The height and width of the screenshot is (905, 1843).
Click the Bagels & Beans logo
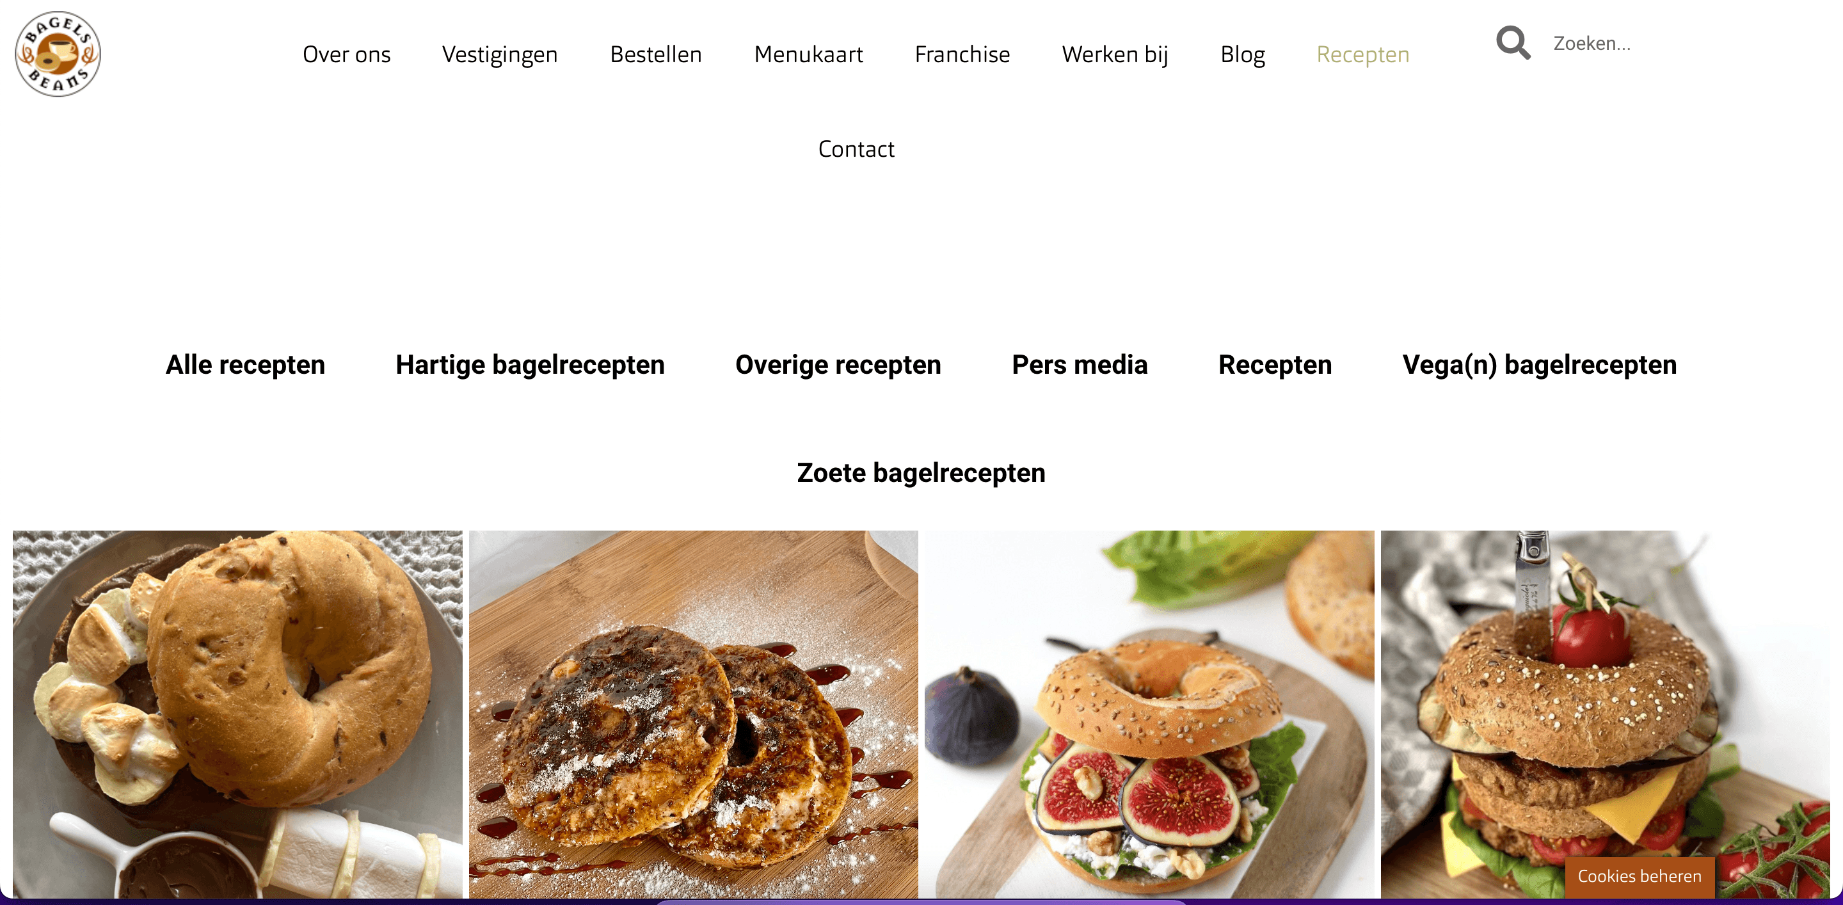tap(58, 54)
